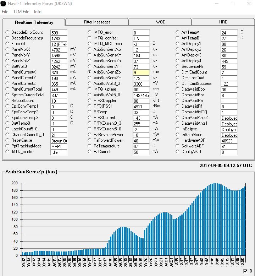
Task: Open the TLM File menu
Action: [21, 12]
